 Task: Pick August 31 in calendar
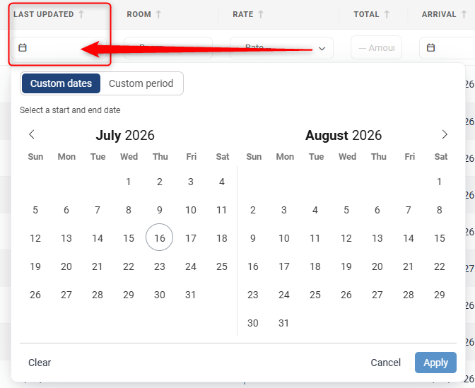[284, 323]
